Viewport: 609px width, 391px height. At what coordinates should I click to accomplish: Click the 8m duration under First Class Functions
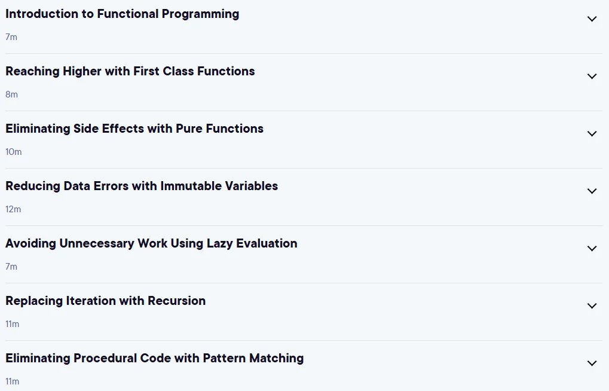click(x=11, y=94)
